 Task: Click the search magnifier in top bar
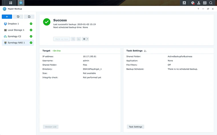coord(211,3)
